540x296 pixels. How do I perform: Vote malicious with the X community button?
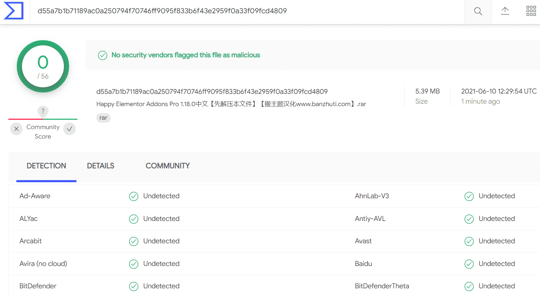coord(16,129)
